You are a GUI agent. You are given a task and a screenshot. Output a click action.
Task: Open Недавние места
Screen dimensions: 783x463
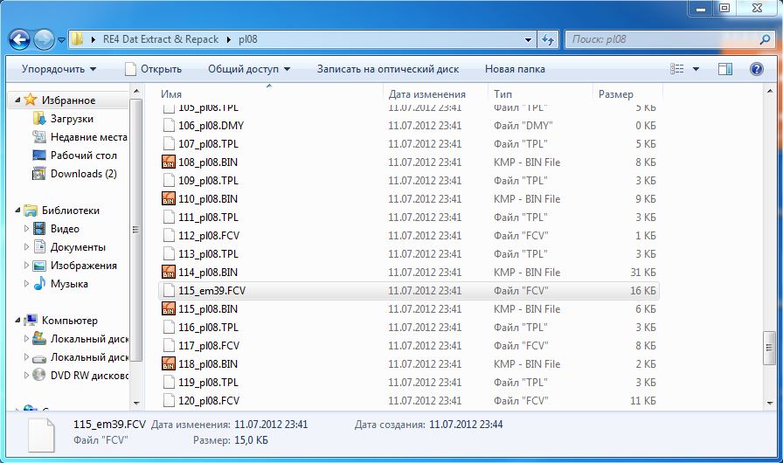[89, 136]
